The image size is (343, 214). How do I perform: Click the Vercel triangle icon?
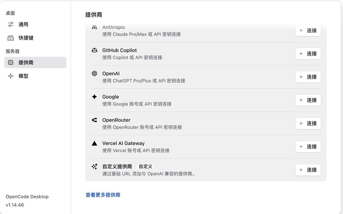coord(94,143)
